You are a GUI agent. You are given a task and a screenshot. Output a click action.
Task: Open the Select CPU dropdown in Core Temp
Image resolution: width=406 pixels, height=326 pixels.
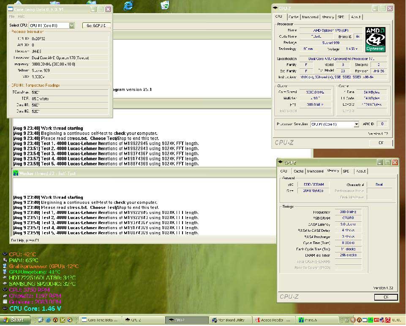coord(71,25)
